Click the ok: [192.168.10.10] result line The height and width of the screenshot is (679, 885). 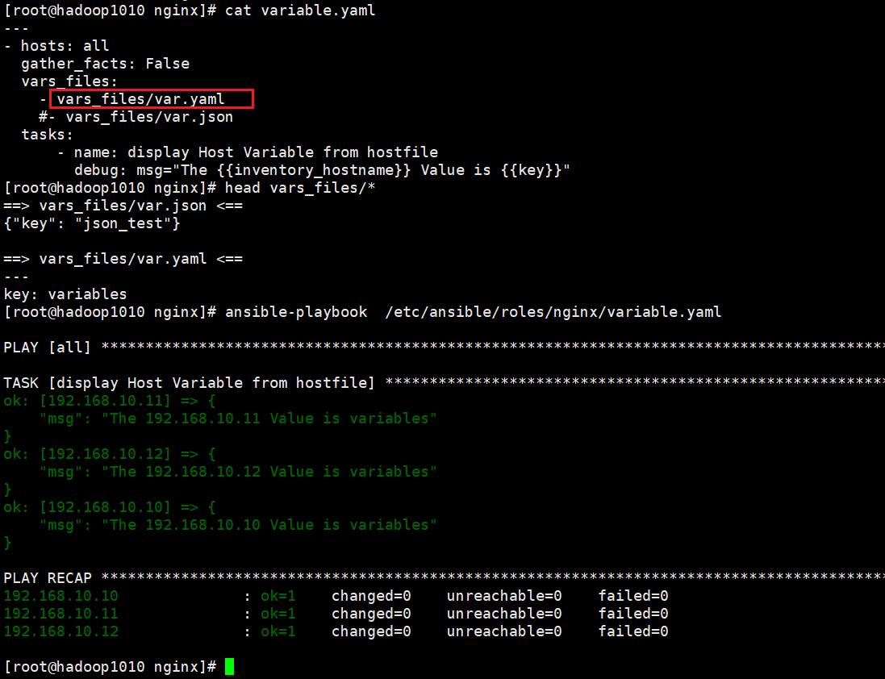pyautogui.click(x=110, y=507)
